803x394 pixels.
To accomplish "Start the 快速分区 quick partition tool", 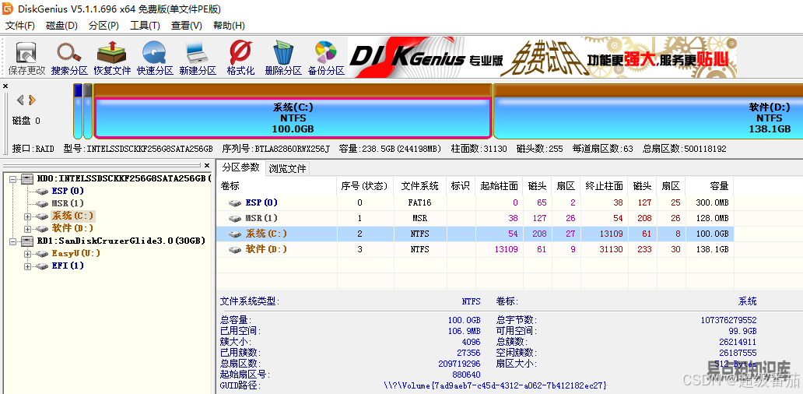I will (x=155, y=58).
